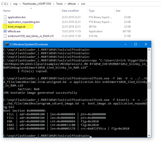Go to C (C:) drive in breadcrumb
The image size is (161, 143).
[x=5, y=4]
